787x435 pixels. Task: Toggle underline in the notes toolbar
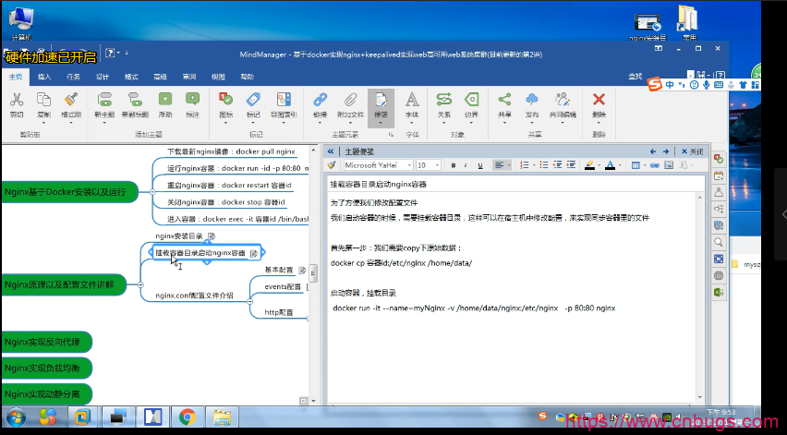[480, 165]
